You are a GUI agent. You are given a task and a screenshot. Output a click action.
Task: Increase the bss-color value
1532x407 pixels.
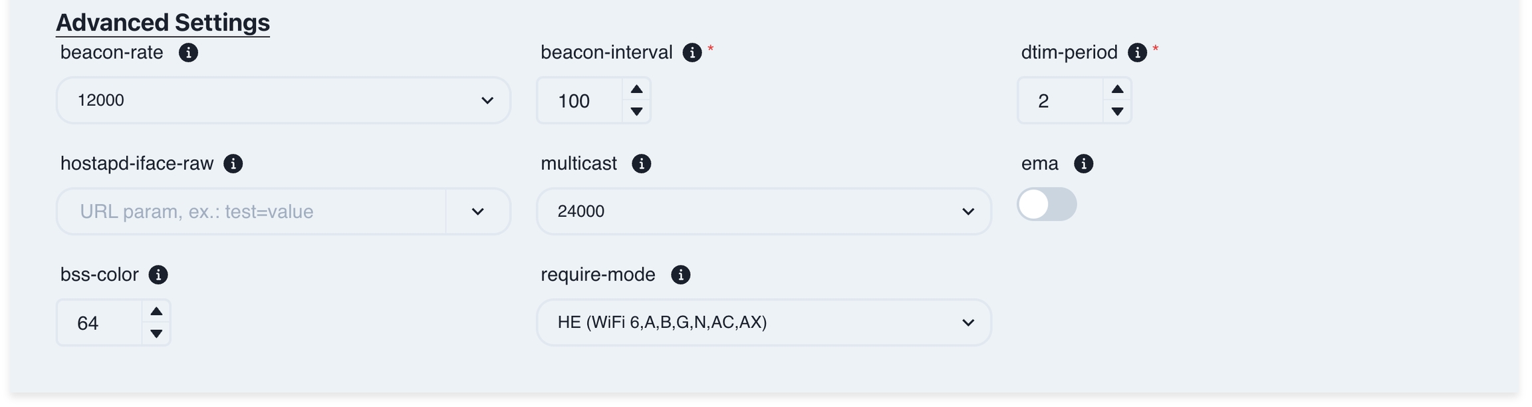tap(156, 311)
